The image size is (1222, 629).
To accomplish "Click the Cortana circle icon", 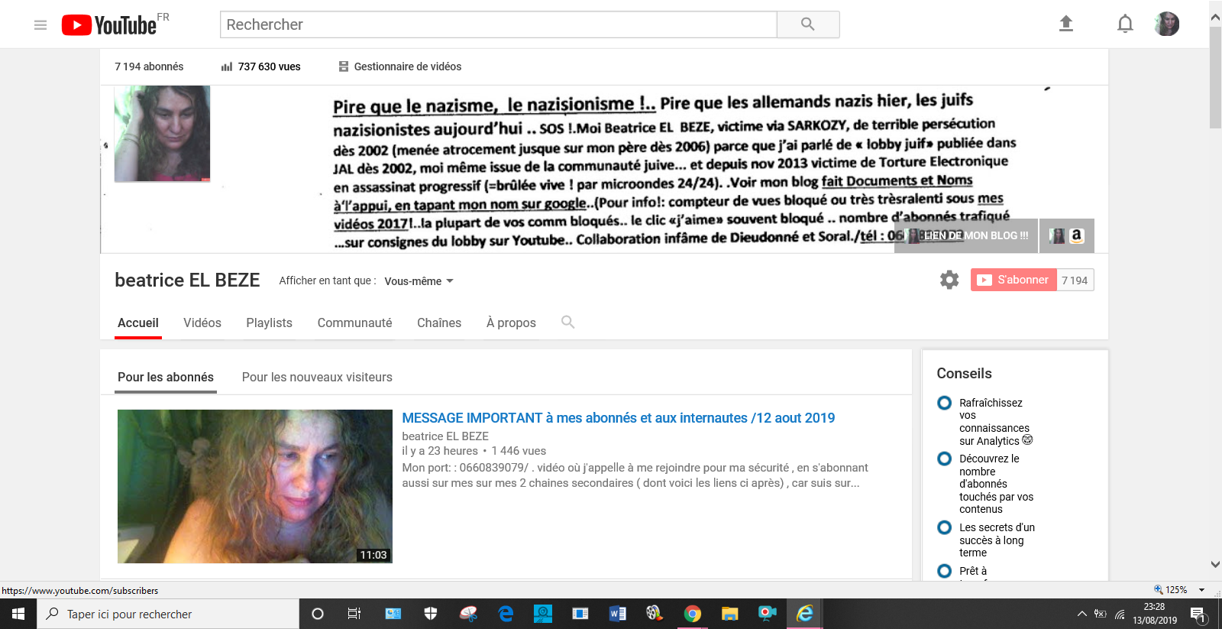I will pos(318,614).
